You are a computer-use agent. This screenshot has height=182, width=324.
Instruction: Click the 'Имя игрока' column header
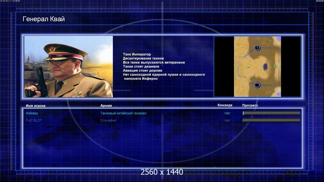point(36,106)
